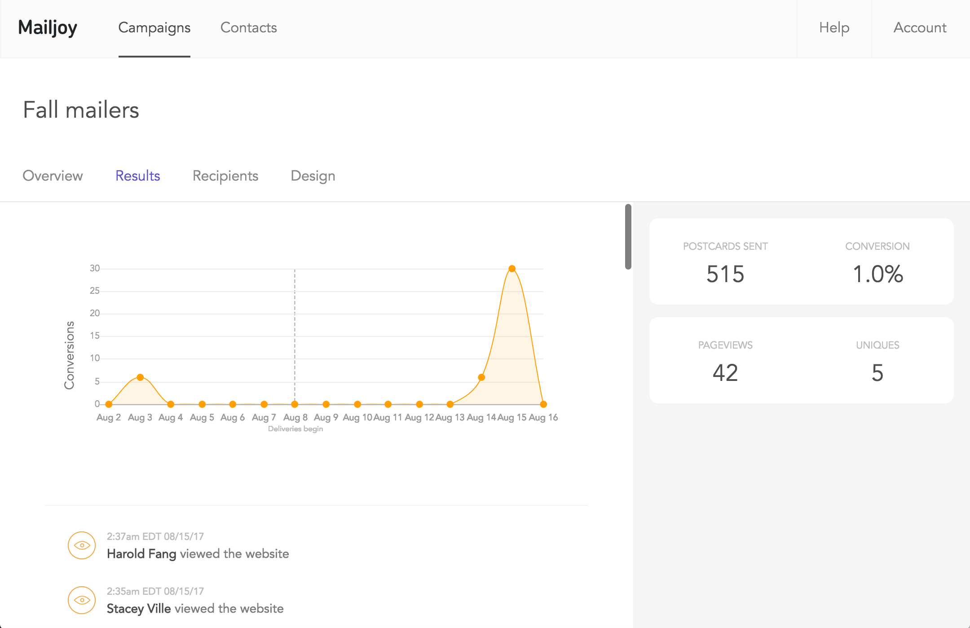This screenshot has width=970, height=628.
Task: Select the Aug 16 final data point
Action: coord(543,404)
